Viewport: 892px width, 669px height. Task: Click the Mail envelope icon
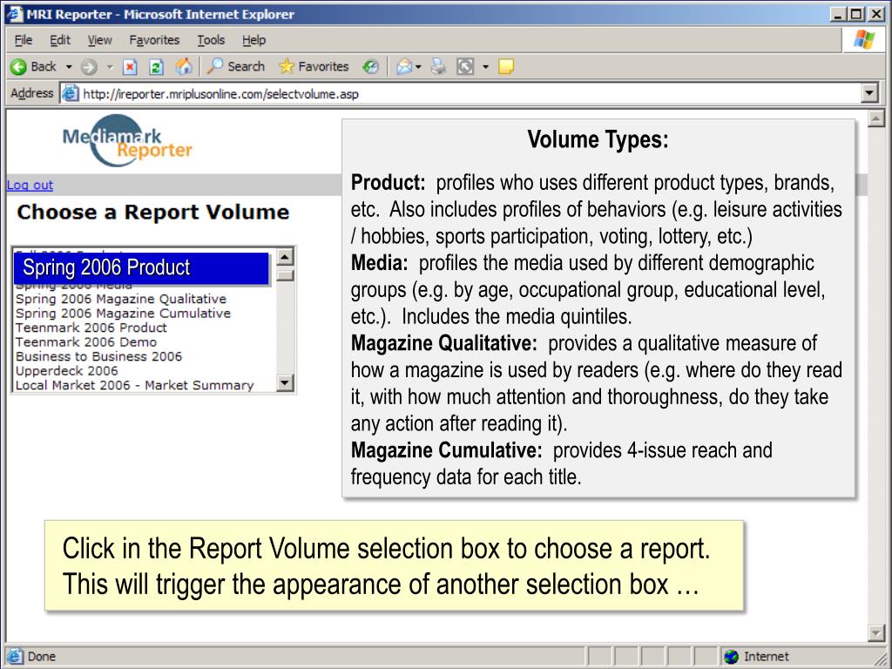click(404, 67)
